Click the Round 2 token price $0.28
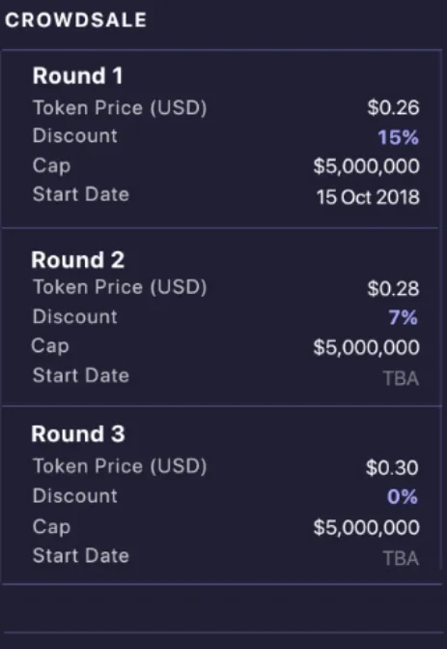Screen dimensions: 447x649 tap(393, 288)
